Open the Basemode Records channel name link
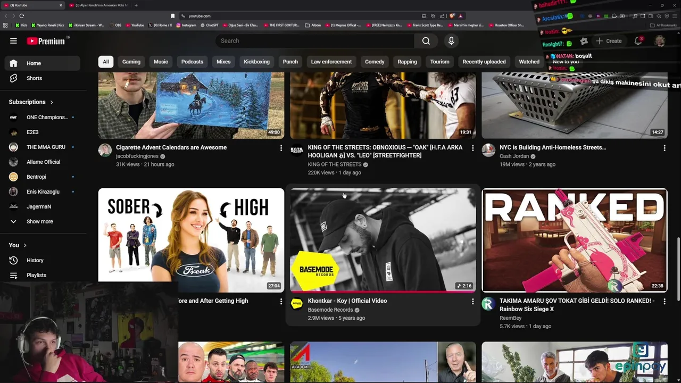 [x=330, y=310]
